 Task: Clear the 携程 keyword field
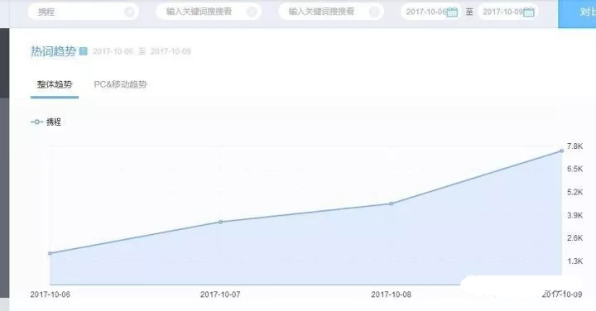[129, 12]
